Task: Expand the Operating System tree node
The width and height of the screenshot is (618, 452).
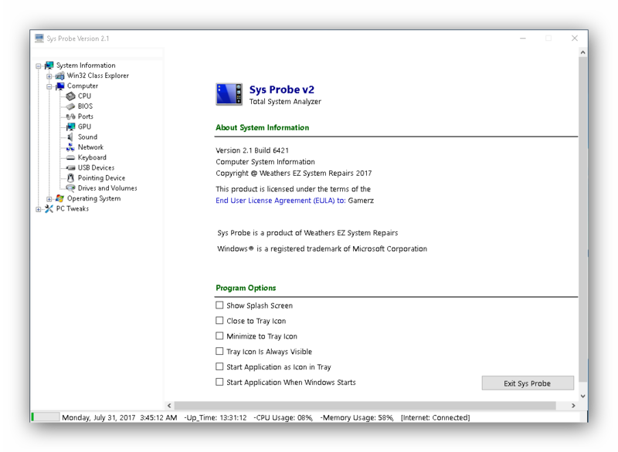Action: tap(49, 199)
